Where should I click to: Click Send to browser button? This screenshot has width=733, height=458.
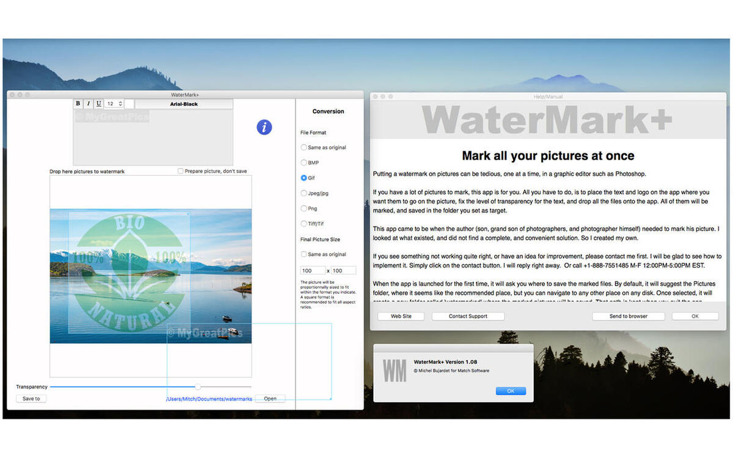(629, 316)
